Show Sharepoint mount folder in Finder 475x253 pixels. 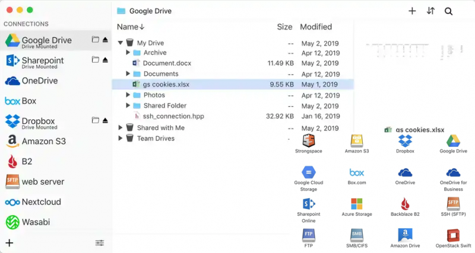[96, 60]
